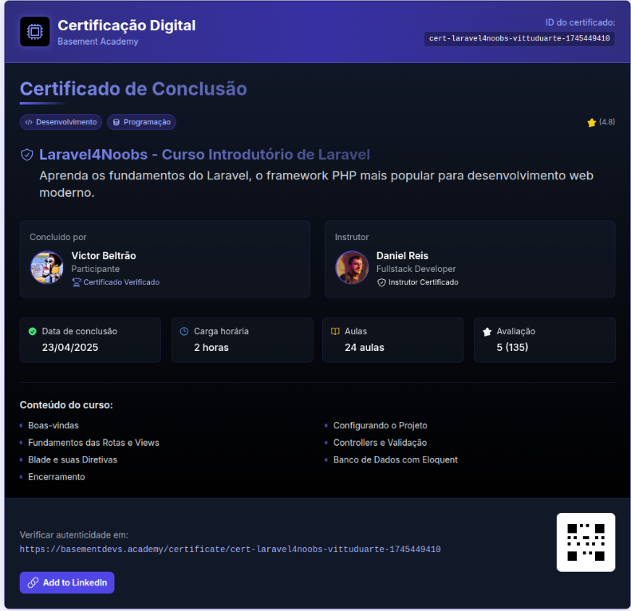Click the Certificado de Conclusão heading

pyautogui.click(x=133, y=89)
